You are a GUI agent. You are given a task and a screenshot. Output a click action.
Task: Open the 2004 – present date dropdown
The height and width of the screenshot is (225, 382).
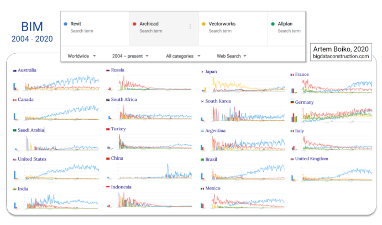click(130, 56)
